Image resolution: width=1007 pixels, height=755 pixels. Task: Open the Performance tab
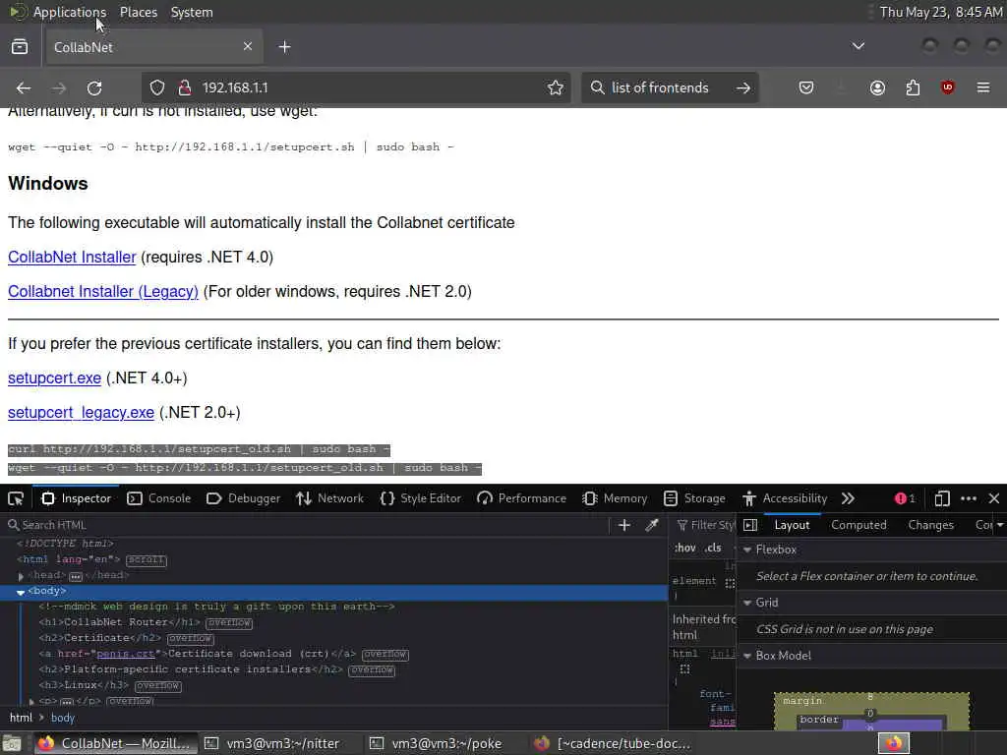coord(521,498)
